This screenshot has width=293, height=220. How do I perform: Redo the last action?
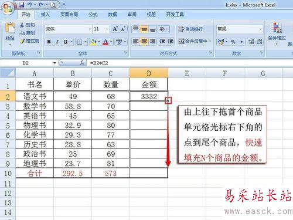[x=41, y=5]
